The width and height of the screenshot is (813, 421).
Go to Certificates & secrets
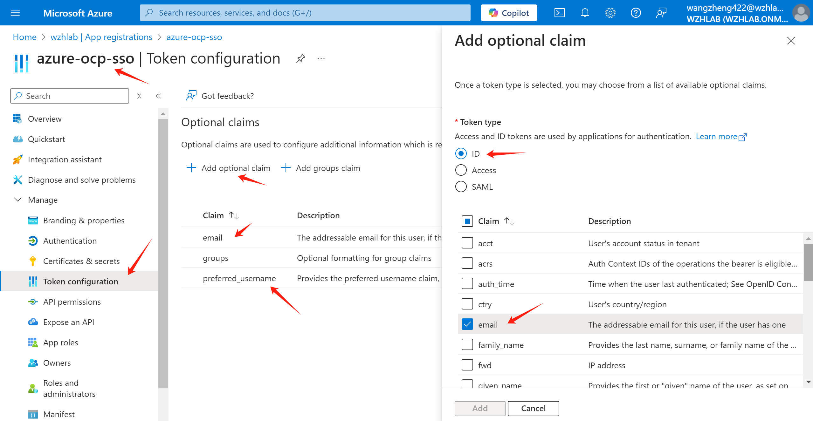pos(81,261)
